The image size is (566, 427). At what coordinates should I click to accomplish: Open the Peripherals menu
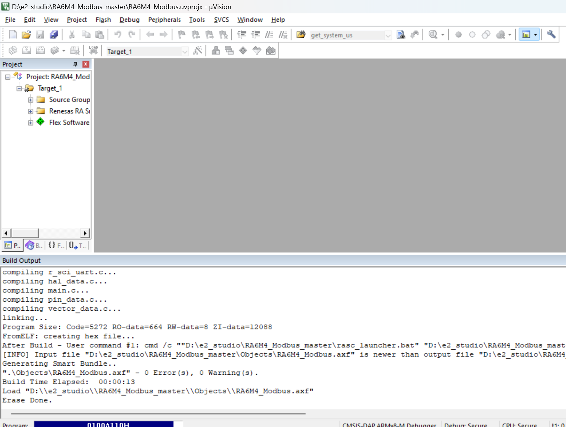164,20
